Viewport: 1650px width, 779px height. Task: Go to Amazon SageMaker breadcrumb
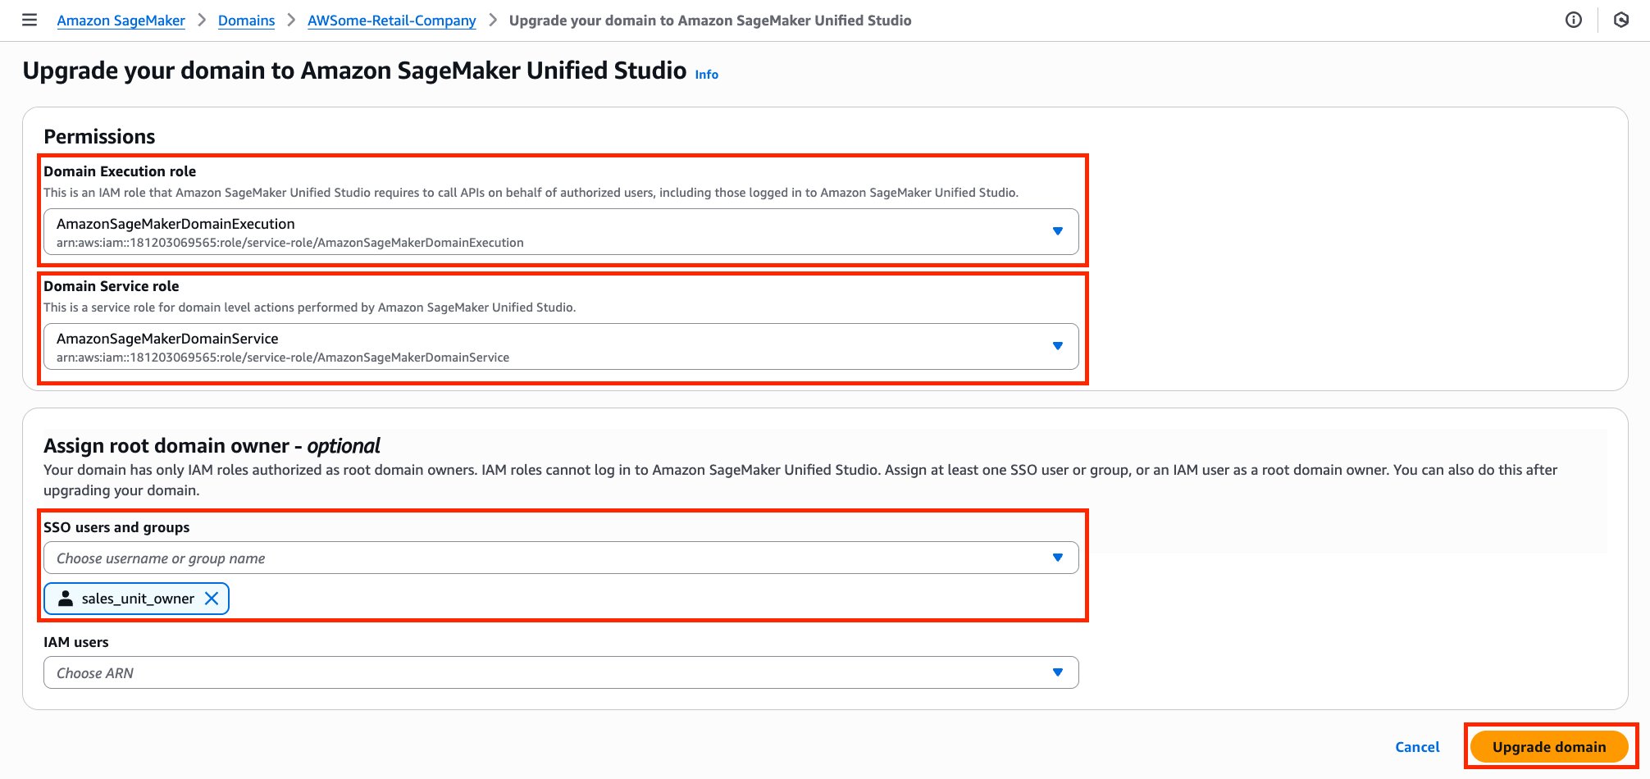121,20
